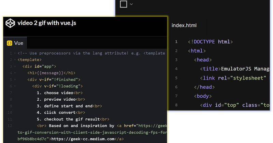The width and height of the screenshot is (273, 143).
Task: Click the '1. choose video' line
Action: pos(60,93)
